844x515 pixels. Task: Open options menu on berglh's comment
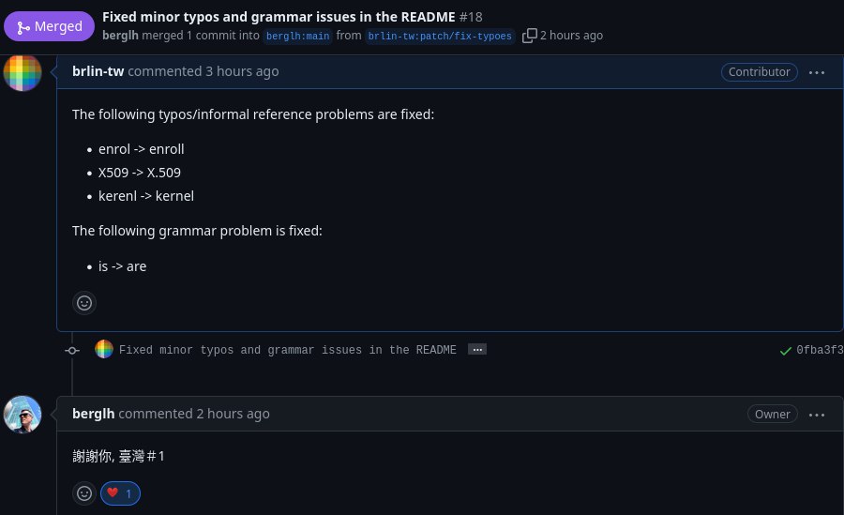point(817,414)
